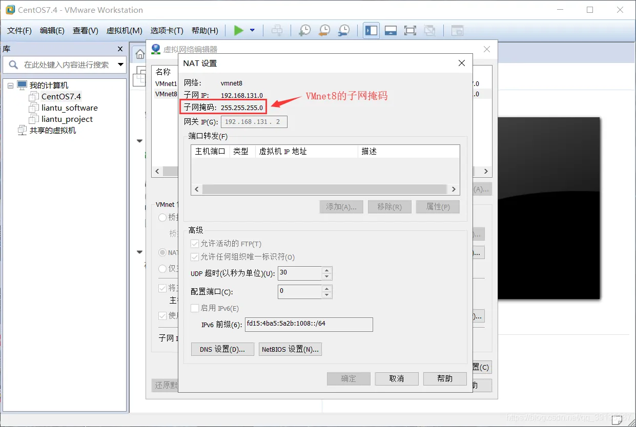Screen dimensions: 636x427
Task: Open the snapshot manager wrench-clock icon
Action: 344,30
